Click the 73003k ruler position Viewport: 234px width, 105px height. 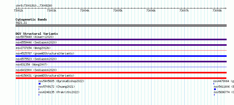52,11
